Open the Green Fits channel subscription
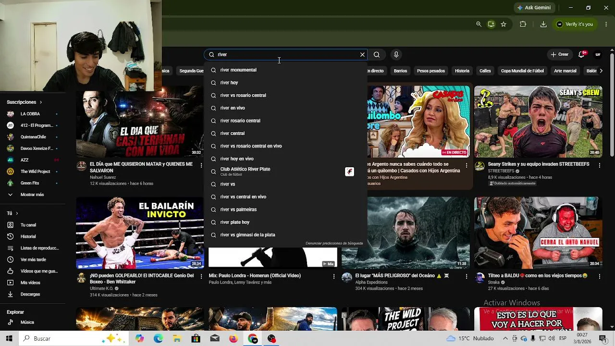 (x=32, y=183)
